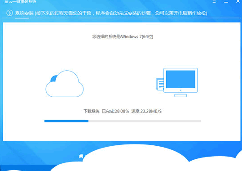Click the 白云一键重装系统 title text
Viewport: 242px width, 171px height.
(20, 2)
